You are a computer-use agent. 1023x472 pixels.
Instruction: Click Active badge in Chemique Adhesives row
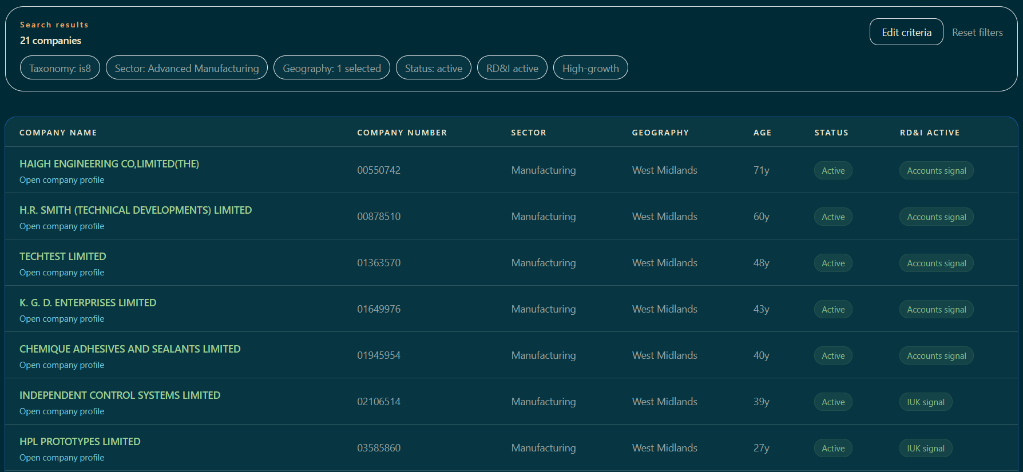click(x=833, y=355)
